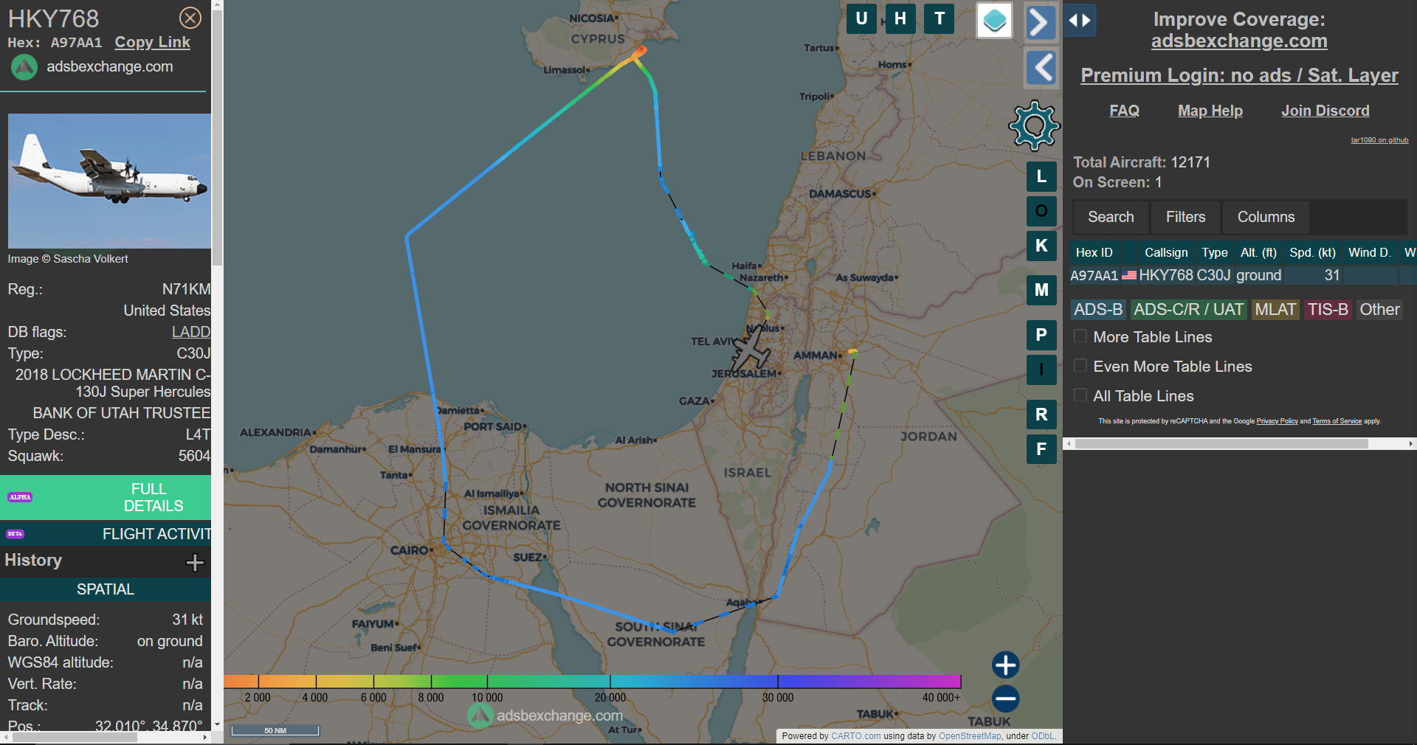Toggle ADS-C/R / UAT source filter
Image resolution: width=1417 pixels, height=745 pixels.
coord(1188,310)
